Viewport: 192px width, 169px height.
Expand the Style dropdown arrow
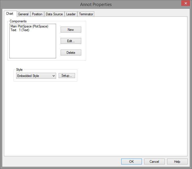point(54,76)
